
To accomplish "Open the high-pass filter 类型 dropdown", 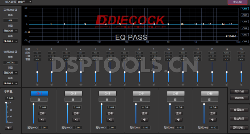I will click(10, 31).
